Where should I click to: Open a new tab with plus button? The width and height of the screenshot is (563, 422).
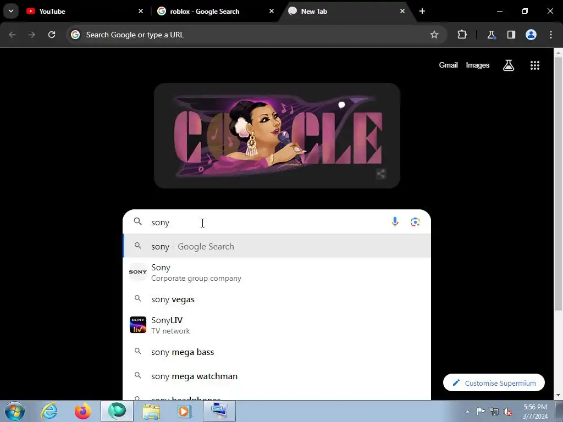pyautogui.click(x=422, y=11)
